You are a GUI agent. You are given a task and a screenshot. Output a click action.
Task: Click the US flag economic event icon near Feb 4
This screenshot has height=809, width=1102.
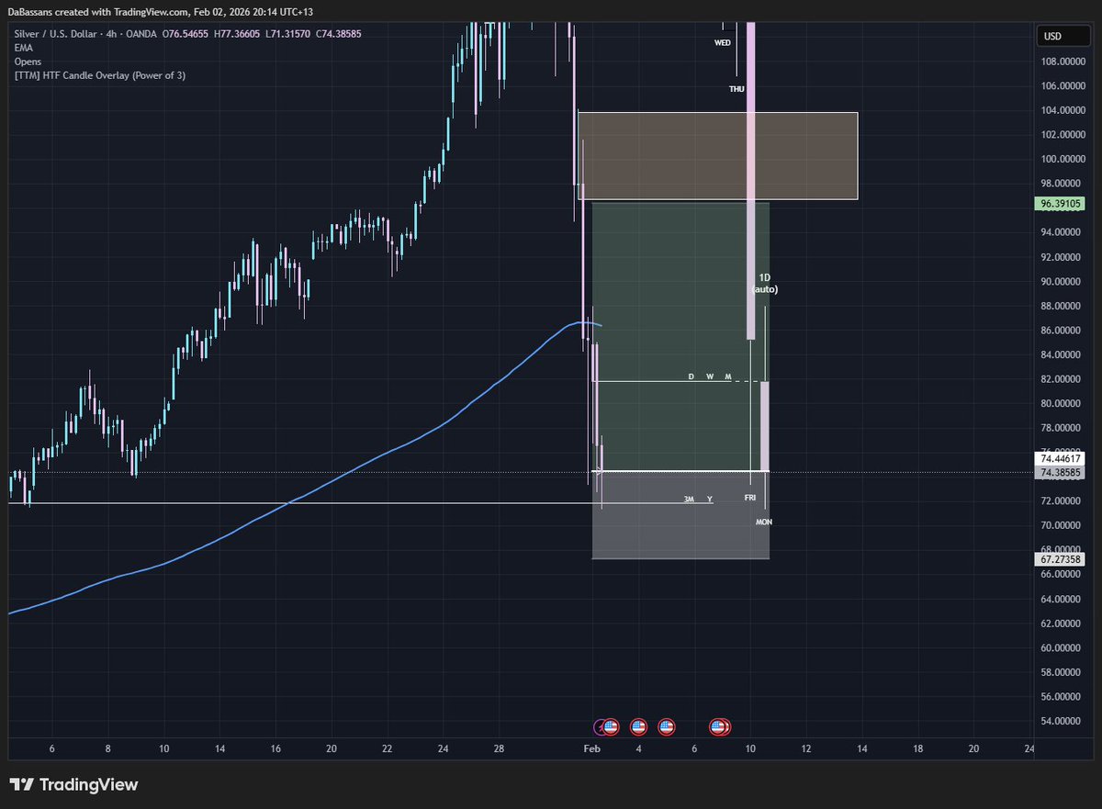tap(637, 726)
